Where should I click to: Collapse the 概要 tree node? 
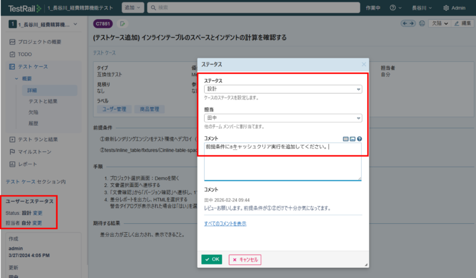pos(17,79)
